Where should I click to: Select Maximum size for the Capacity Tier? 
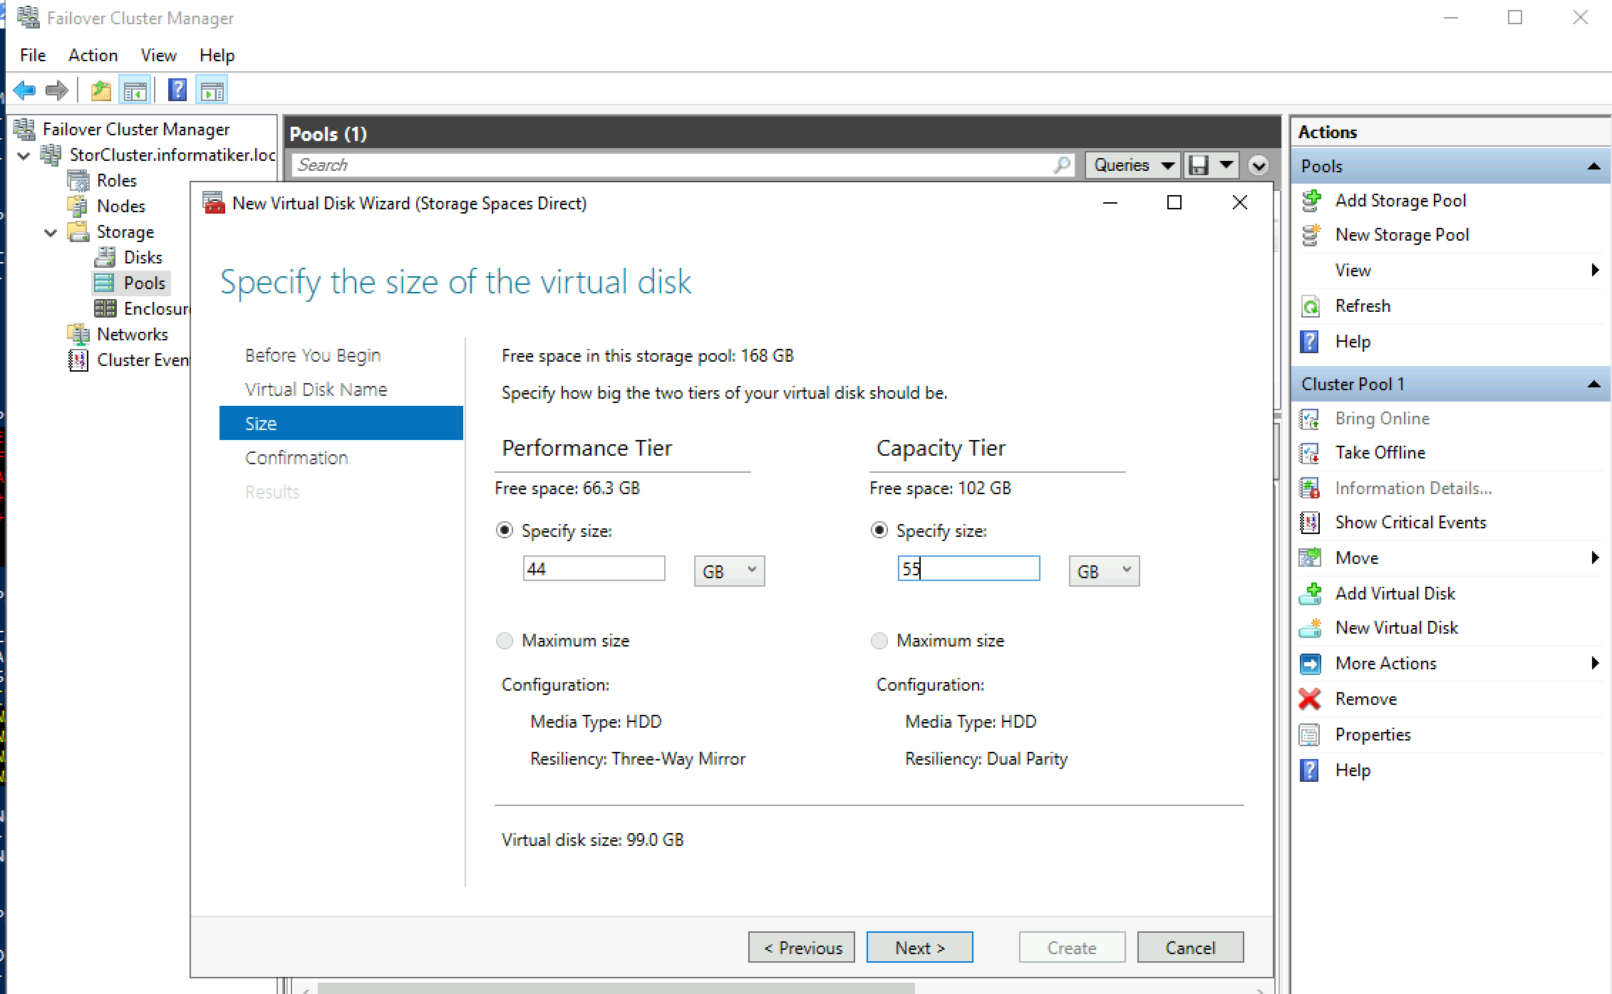(x=879, y=641)
